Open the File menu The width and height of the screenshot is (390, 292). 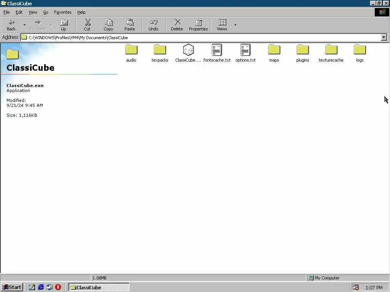point(6,12)
